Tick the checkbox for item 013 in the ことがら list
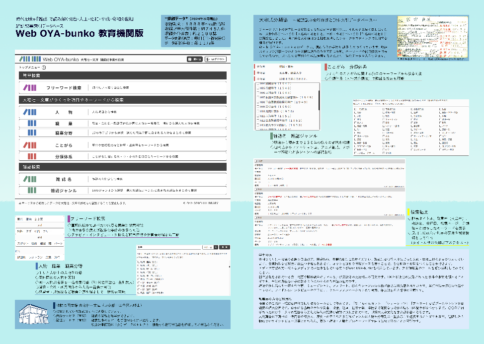484x344 pixels. point(258,125)
